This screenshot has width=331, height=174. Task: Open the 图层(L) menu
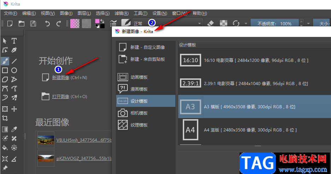[x=84, y=13]
